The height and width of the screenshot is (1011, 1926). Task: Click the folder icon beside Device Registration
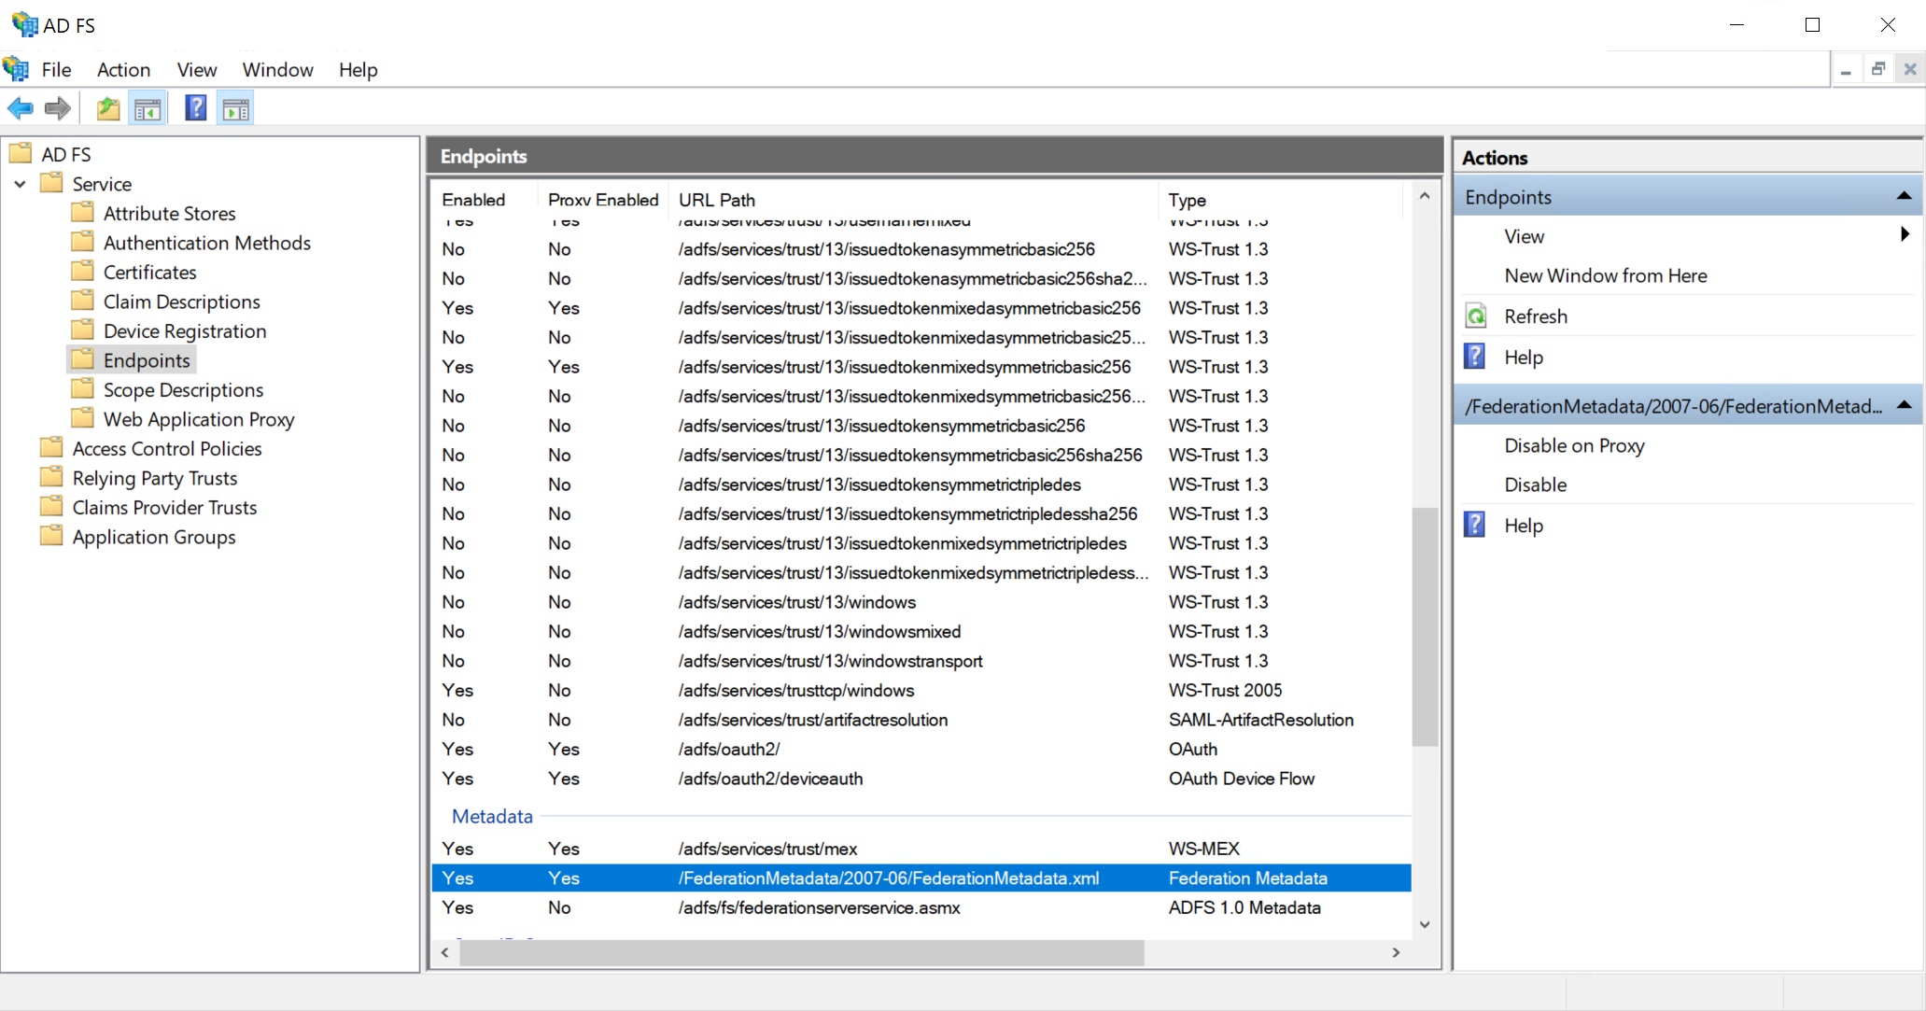click(x=82, y=330)
